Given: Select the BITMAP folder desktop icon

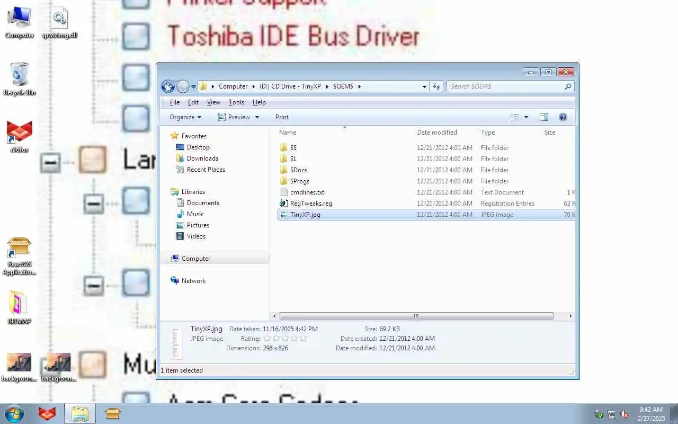Looking at the screenshot, I should (x=20, y=307).
